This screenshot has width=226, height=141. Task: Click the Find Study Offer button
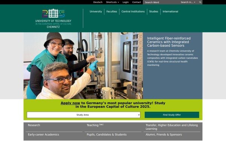click(x=172, y=115)
